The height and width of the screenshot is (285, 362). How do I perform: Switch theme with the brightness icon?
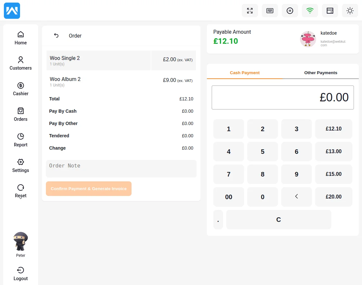point(350,10)
